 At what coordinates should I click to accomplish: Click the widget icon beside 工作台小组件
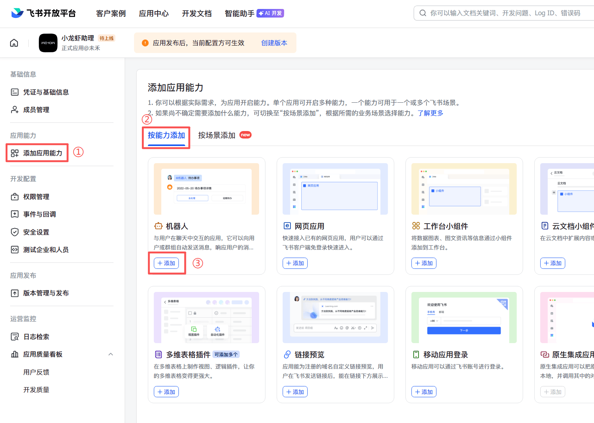[x=416, y=226]
